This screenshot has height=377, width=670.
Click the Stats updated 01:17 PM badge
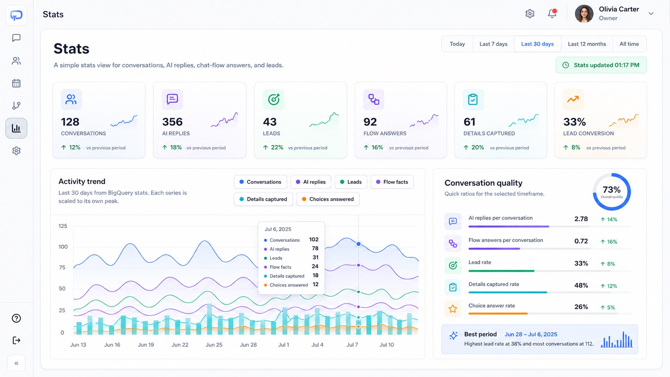pos(601,65)
